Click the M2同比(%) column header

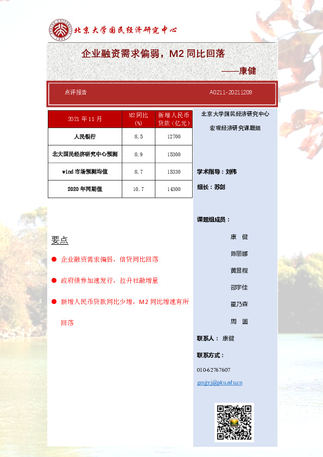[x=138, y=119]
